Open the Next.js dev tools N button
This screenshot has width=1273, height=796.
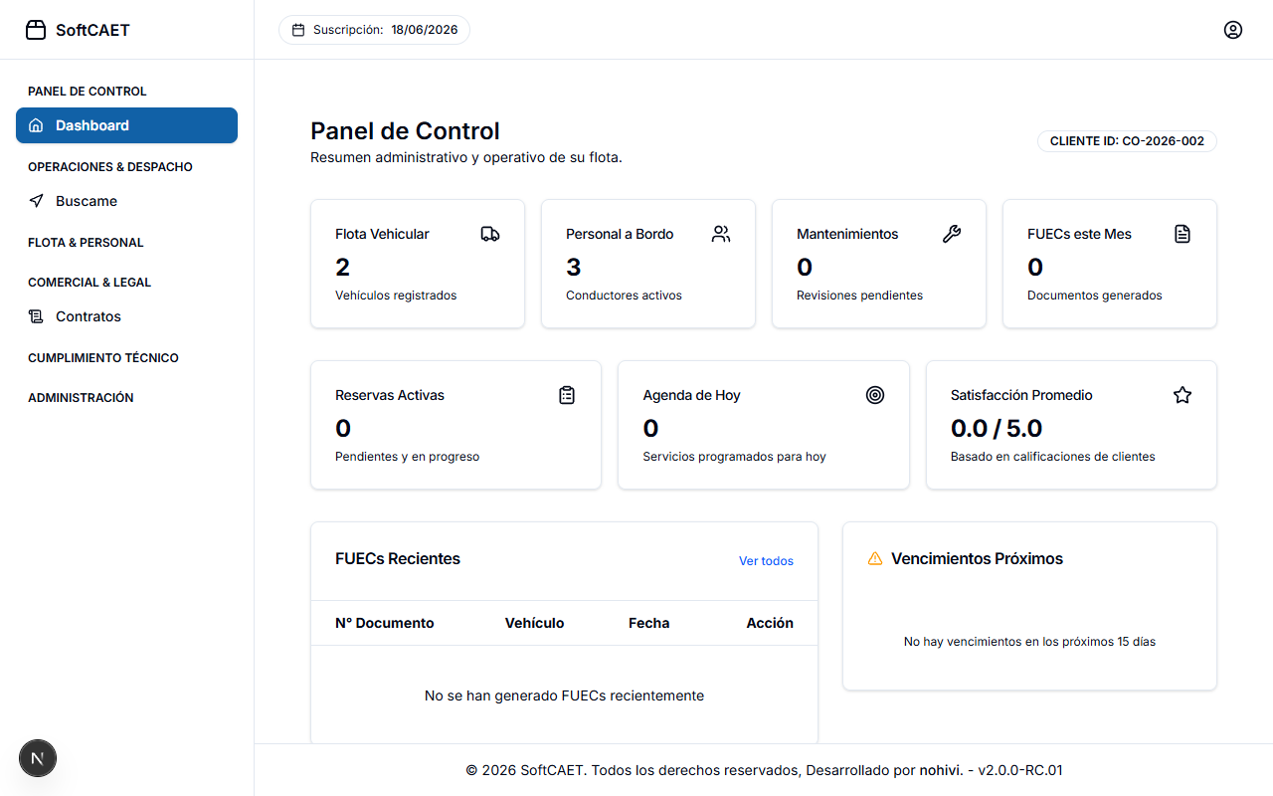coord(38,758)
